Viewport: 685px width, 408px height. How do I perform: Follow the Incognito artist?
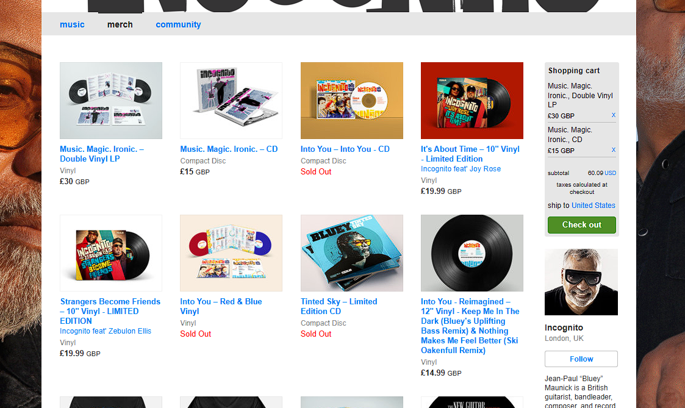(581, 359)
